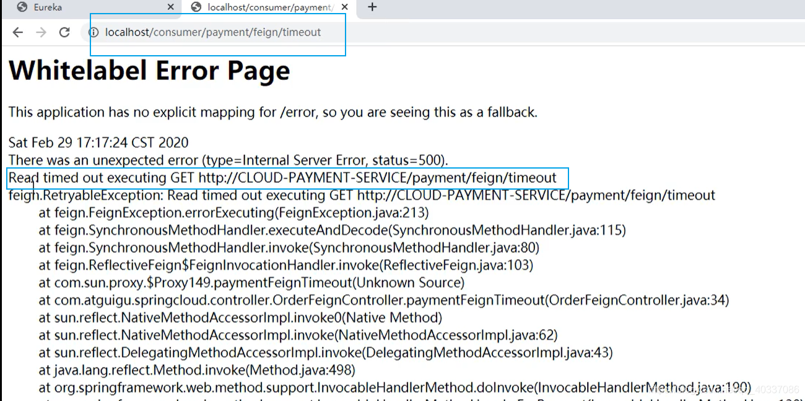Click the java.lang.reflect.Method.invoke stack line

click(197, 371)
